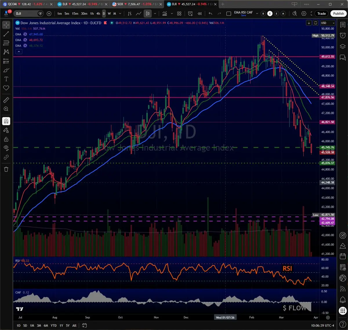Open the EMA RSI CMF layout menu
Screen dimensions: 348x330
[257, 14]
